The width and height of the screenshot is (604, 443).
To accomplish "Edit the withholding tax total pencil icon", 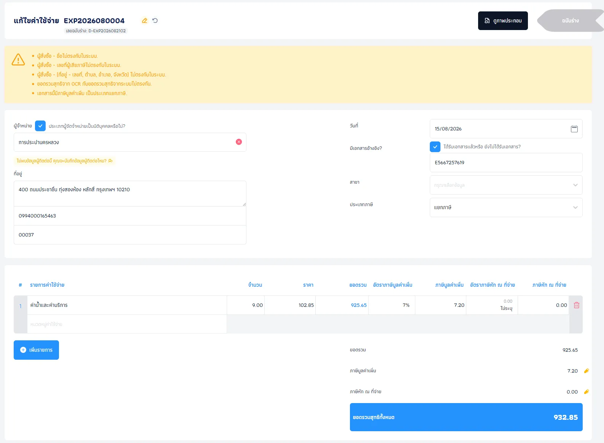I will pos(587,392).
